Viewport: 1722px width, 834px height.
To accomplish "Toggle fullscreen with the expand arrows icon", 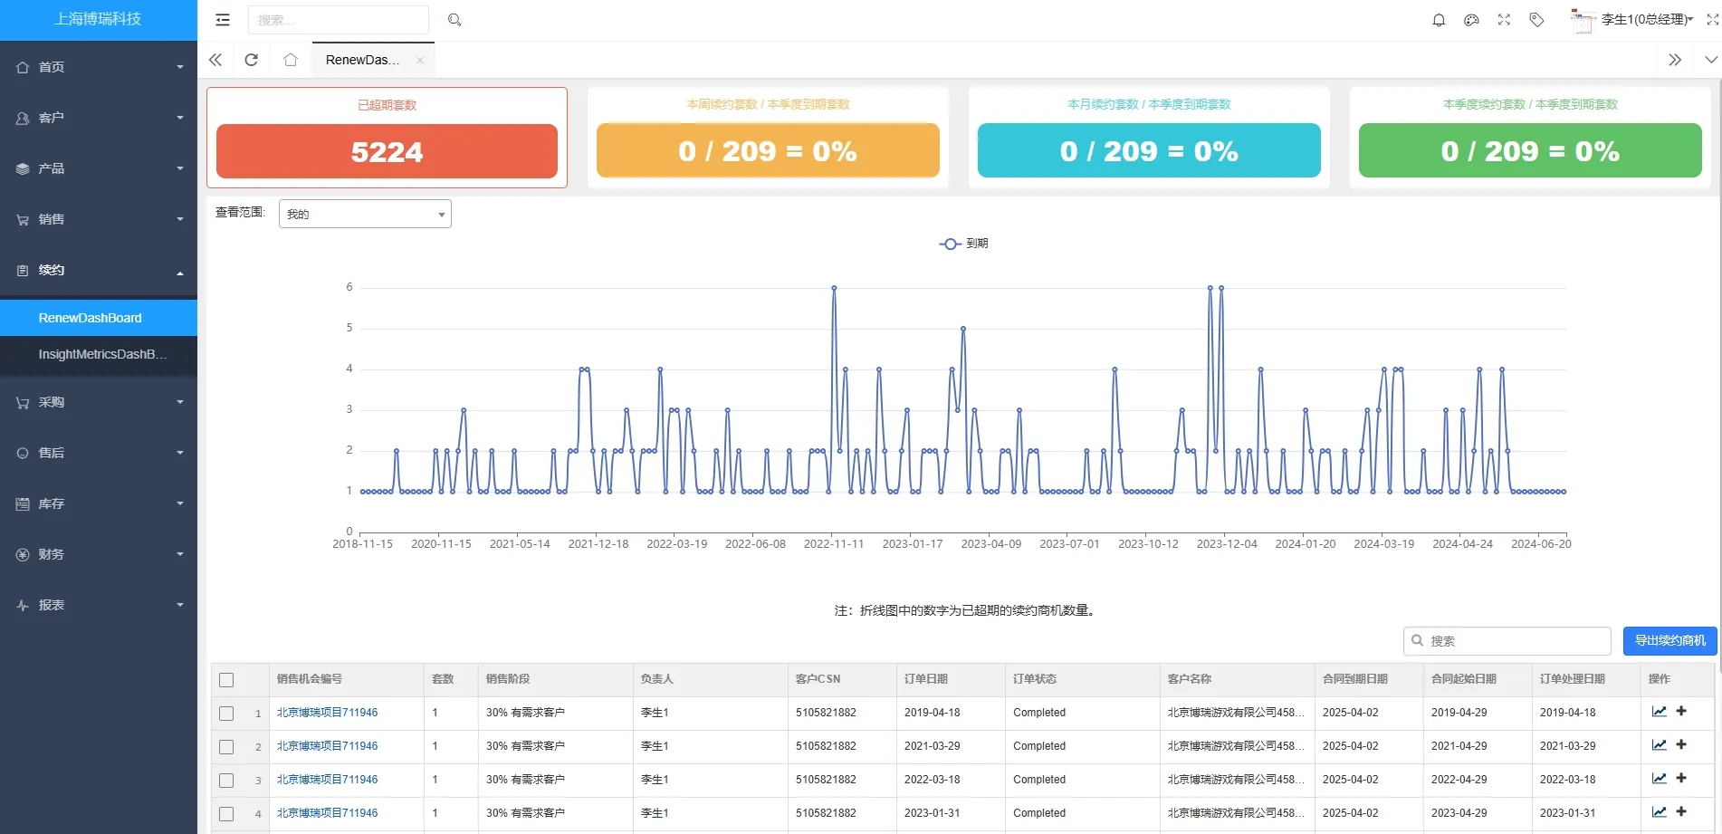I will point(1504,20).
